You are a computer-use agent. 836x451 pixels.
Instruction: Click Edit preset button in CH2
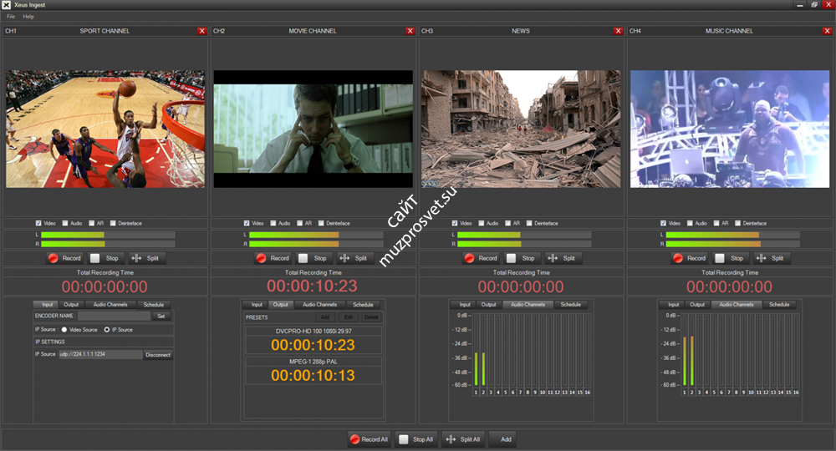click(349, 317)
